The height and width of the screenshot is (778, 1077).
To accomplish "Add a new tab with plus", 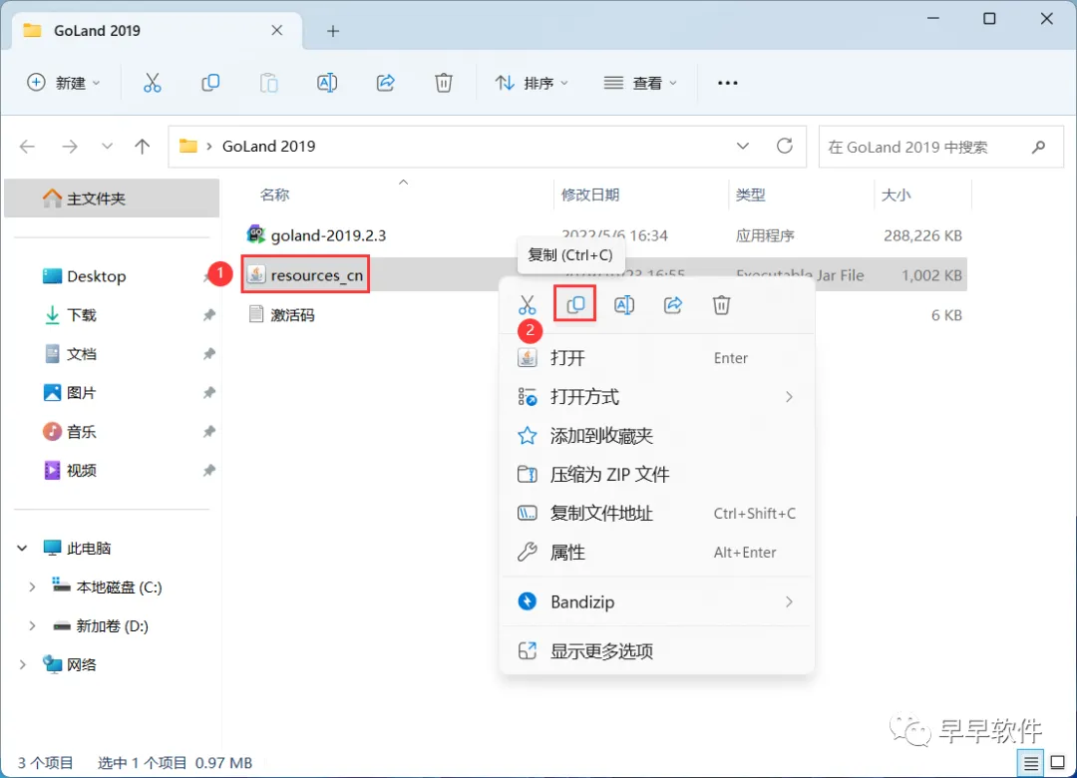I will tap(333, 31).
